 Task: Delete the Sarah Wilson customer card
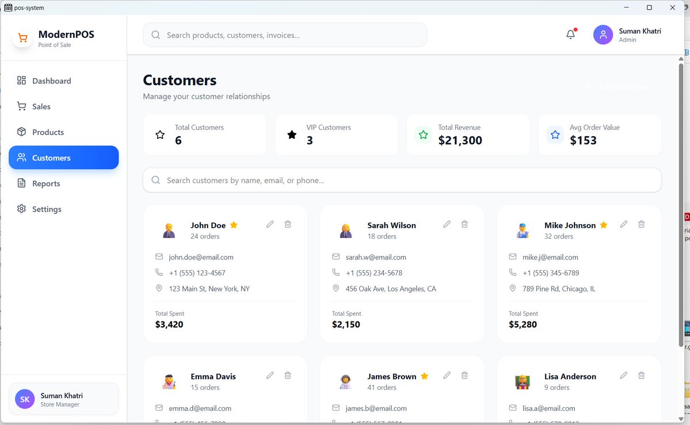pos(464,224)
